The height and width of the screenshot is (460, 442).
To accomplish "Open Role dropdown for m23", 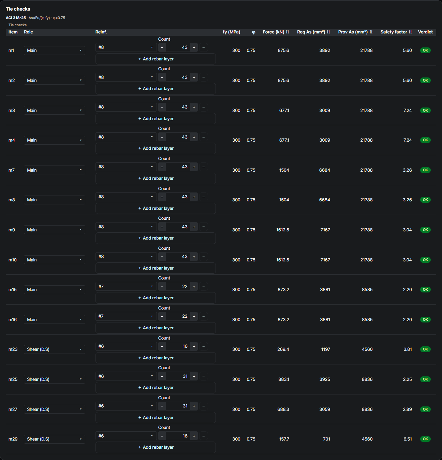I will click(x=55, y=349).
